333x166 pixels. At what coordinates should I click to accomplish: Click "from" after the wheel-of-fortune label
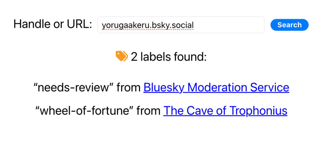tap(148, 111)
